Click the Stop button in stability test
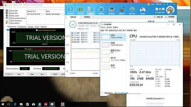The image size is (191, 107). point(19,74)
